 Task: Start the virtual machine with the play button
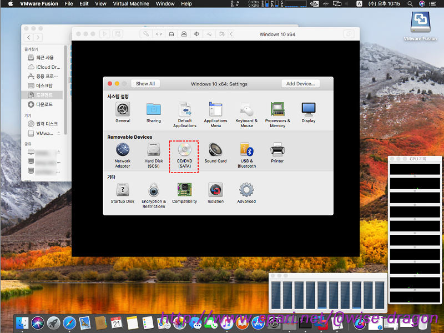[x=105, y=34]
